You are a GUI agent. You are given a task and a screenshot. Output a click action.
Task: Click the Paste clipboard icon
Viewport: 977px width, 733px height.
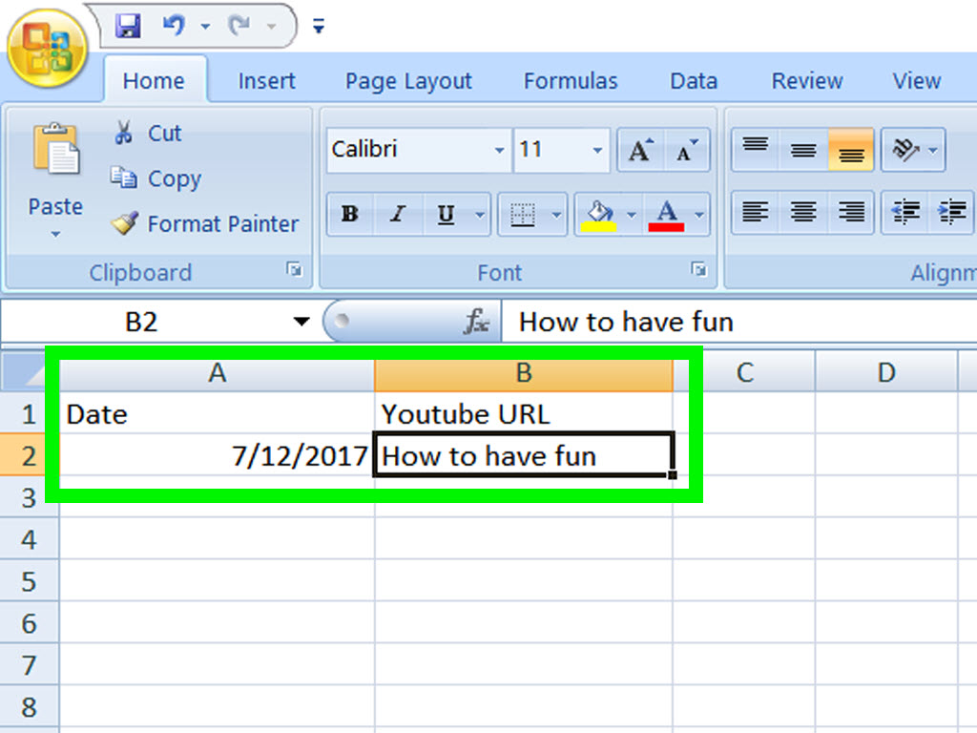coord(56,148)
